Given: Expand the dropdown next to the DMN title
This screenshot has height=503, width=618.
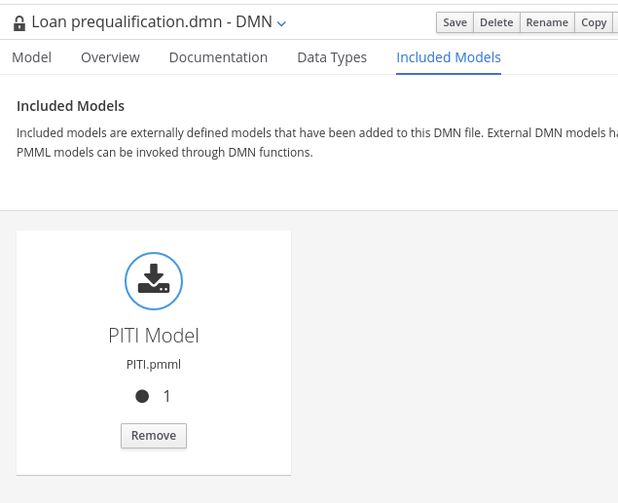Looking at the screenshot, I should 282,22.
